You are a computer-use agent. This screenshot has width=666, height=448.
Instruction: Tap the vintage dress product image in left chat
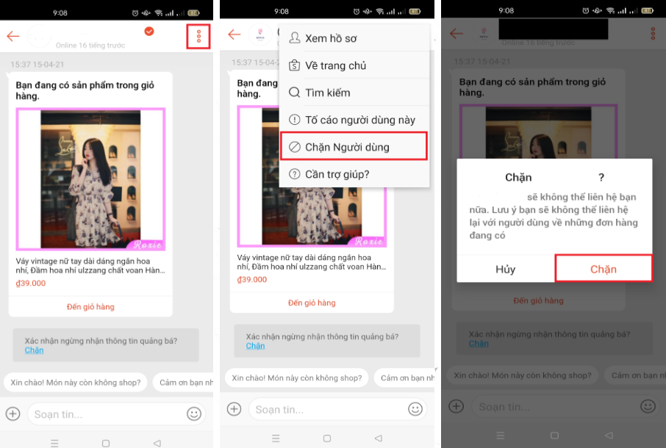tap(90, 179)
